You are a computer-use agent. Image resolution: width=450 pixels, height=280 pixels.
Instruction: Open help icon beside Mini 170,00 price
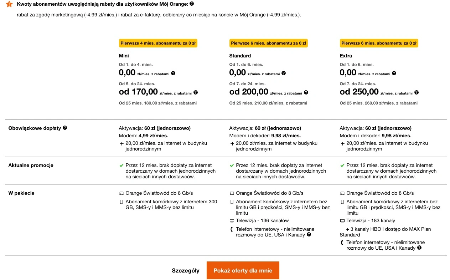click(195, 92)
